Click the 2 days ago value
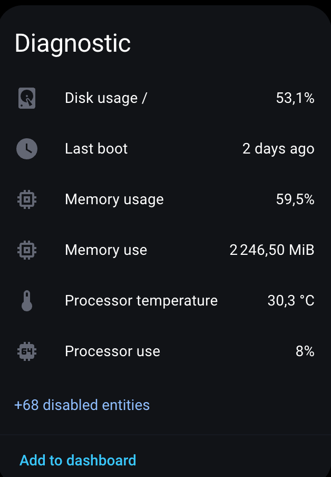 [x=278, y=149]
